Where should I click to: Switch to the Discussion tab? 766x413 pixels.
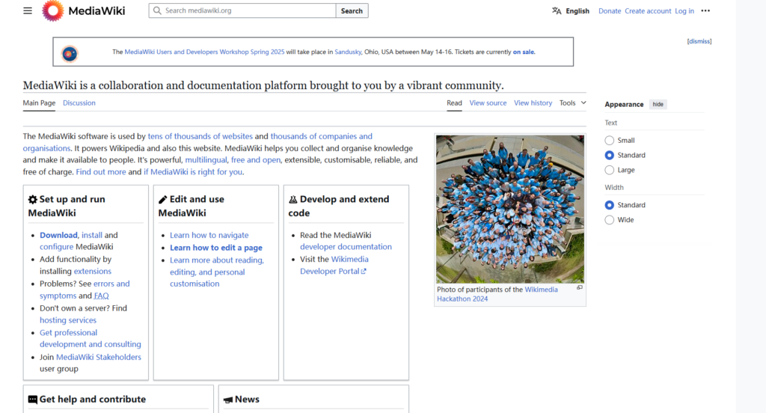(x=79, y=103)
